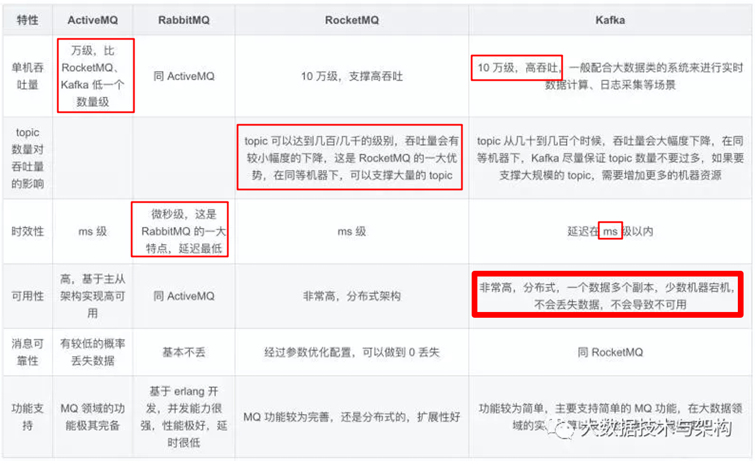Click the '特性' column header
Image resolution: width=755 pixels, height=466 pixels.
click(27, 20)
